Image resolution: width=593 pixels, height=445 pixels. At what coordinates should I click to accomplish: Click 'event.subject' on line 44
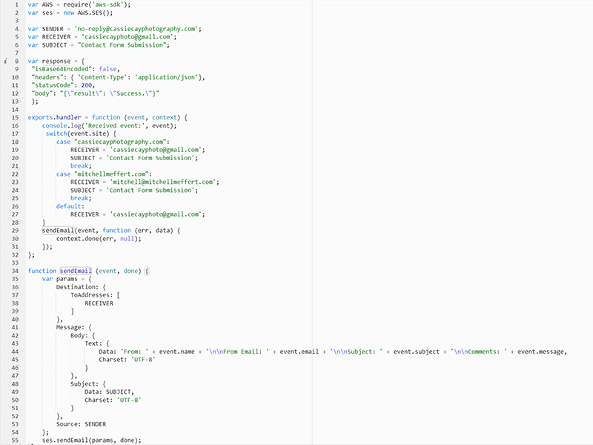pos(417,352)
